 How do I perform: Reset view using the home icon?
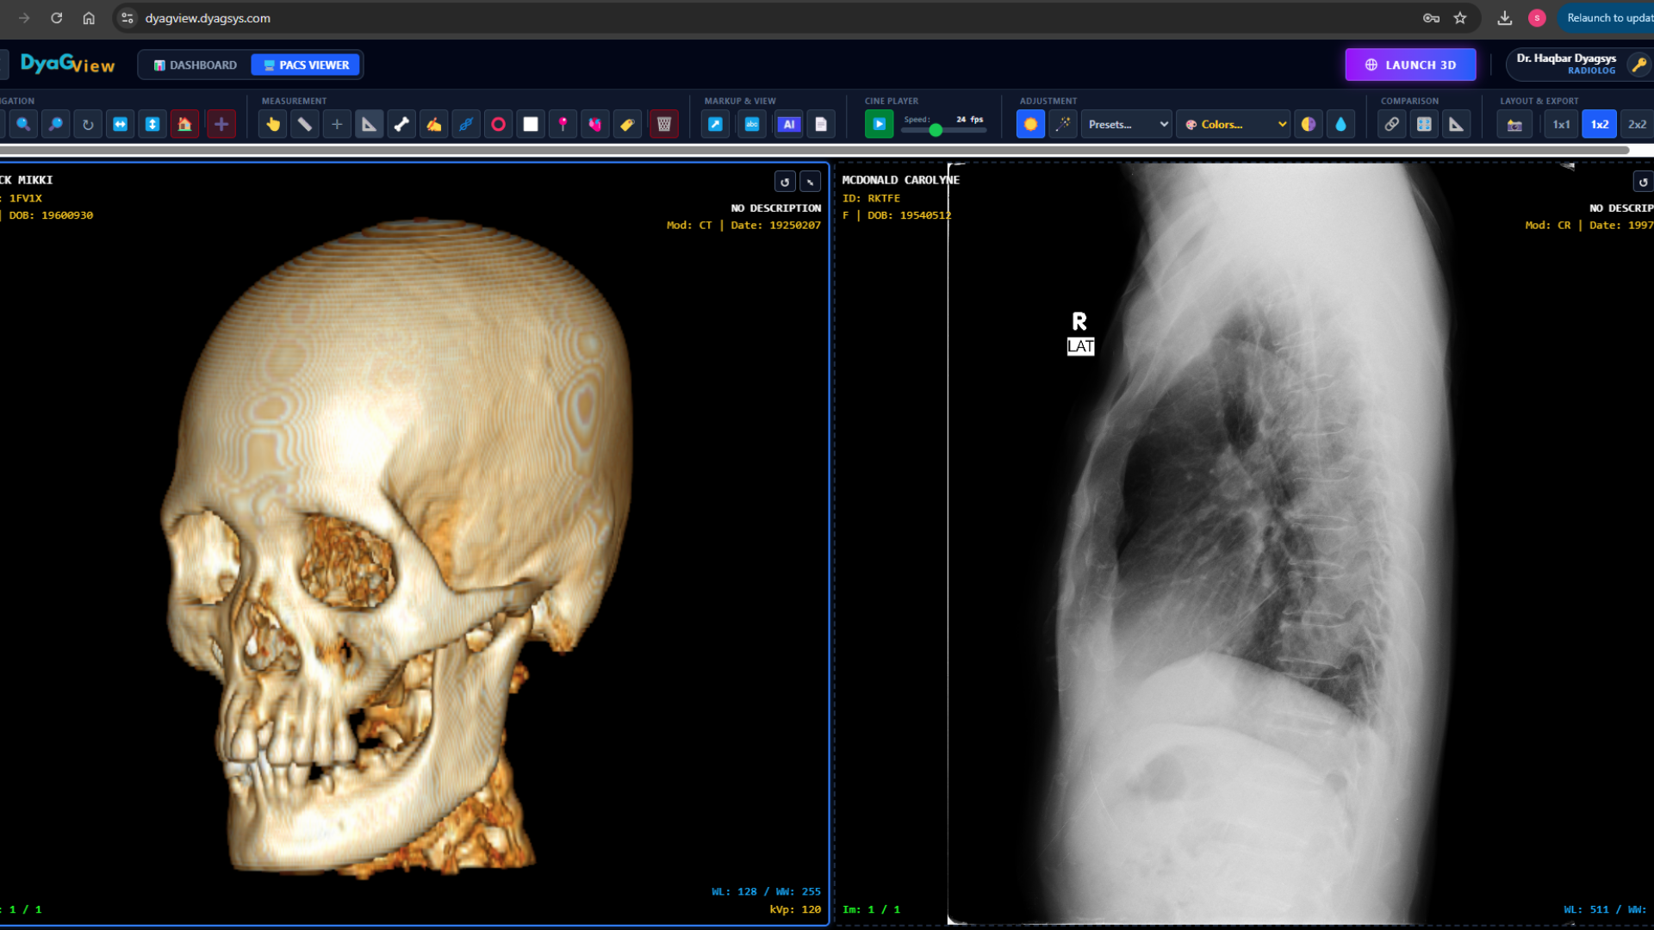point(184,124)
